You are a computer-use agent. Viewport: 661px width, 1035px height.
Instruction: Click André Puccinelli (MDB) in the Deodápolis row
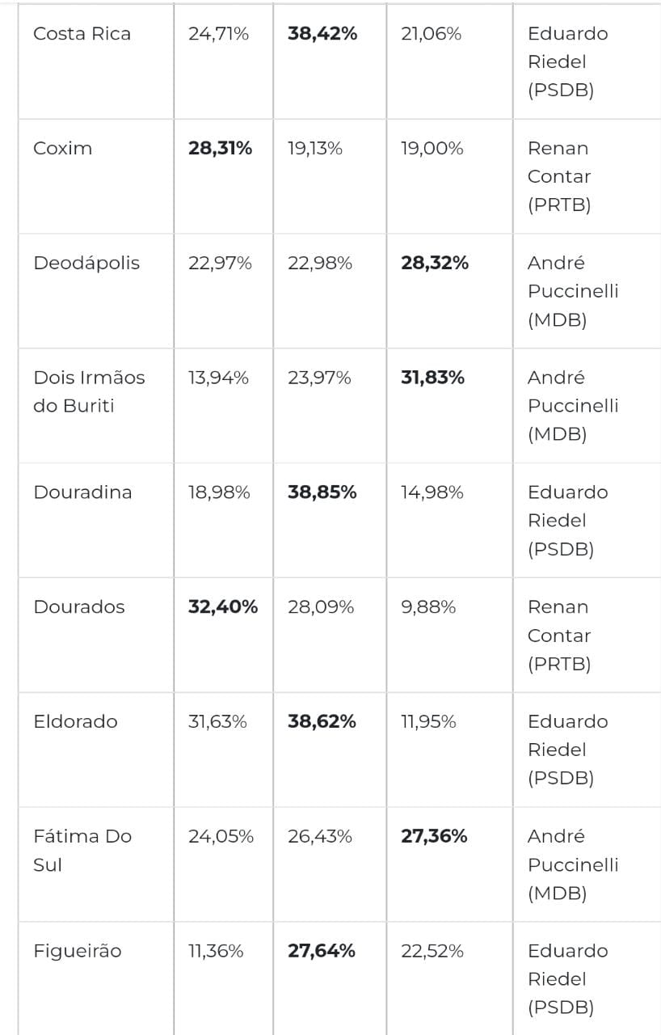pyautogui.click(x=572, y=291)
